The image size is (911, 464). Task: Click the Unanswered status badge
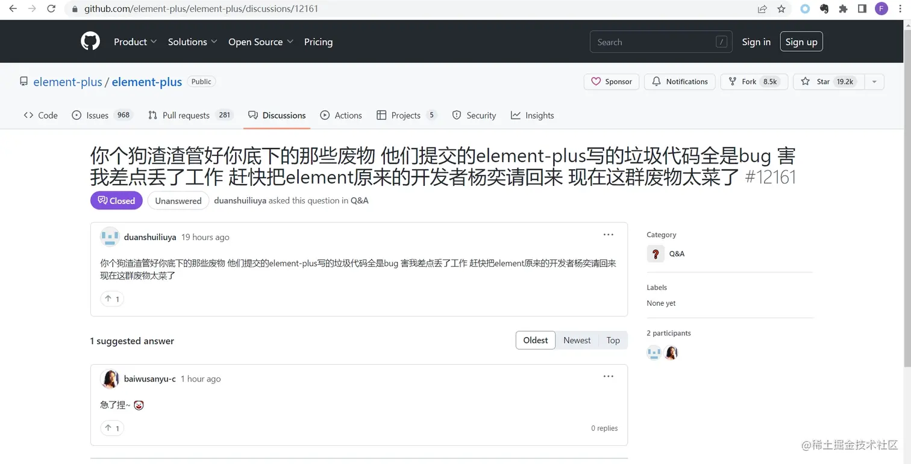(x=178, y=201)
